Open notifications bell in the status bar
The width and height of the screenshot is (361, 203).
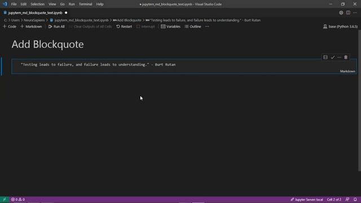click(x=355, y=200)
